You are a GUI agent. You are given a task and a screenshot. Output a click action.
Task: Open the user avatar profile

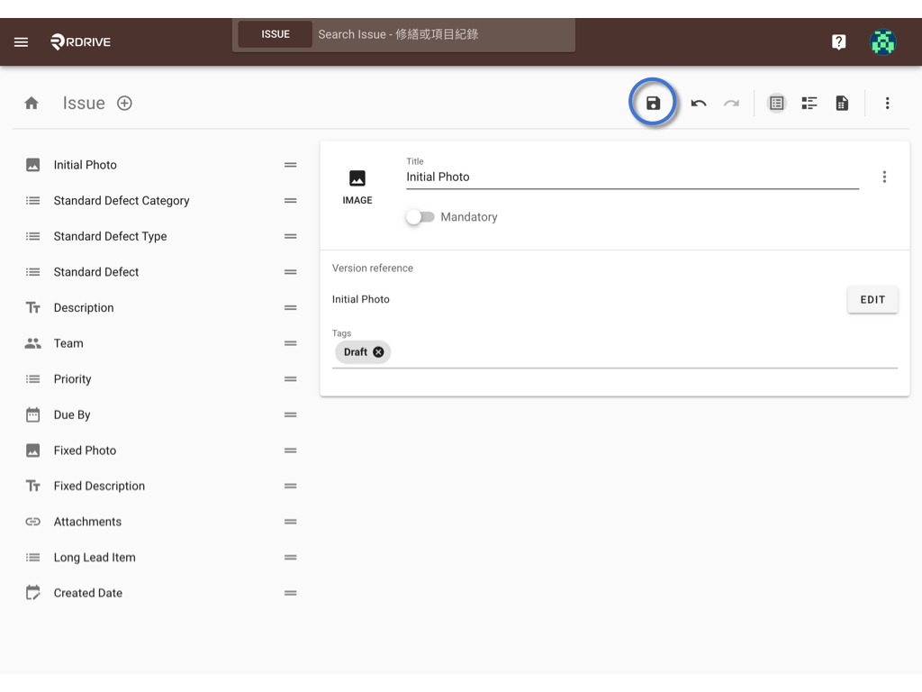[x=882, y=41]
